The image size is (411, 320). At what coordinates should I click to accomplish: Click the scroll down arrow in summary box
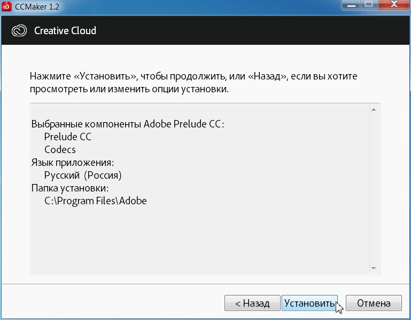coord(374,268)
